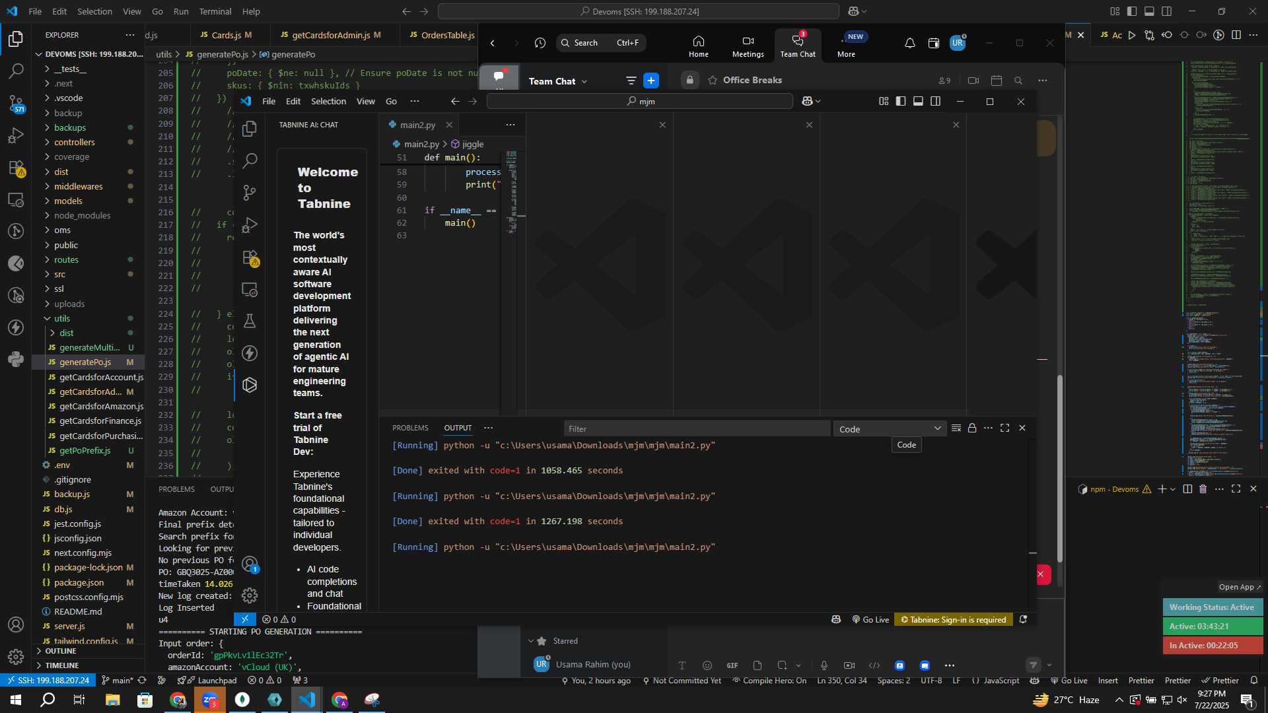Open Selection menu in front mjm window
This screenshot has width=1268, height=713.
[328, 101]
